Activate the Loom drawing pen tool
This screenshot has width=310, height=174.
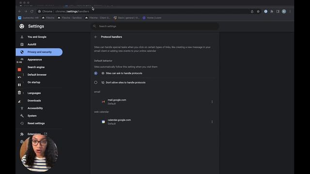coord(19,101)
